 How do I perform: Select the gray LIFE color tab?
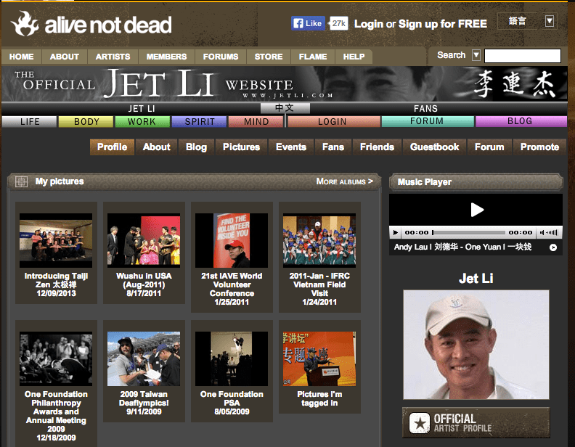click(30, 121)
